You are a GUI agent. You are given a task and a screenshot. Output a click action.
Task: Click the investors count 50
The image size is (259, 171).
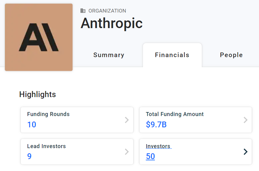pyautogui.click(x=150, y=156)
